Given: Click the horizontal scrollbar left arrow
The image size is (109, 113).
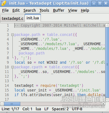Looking at the screenshot, I should [2, 104].
